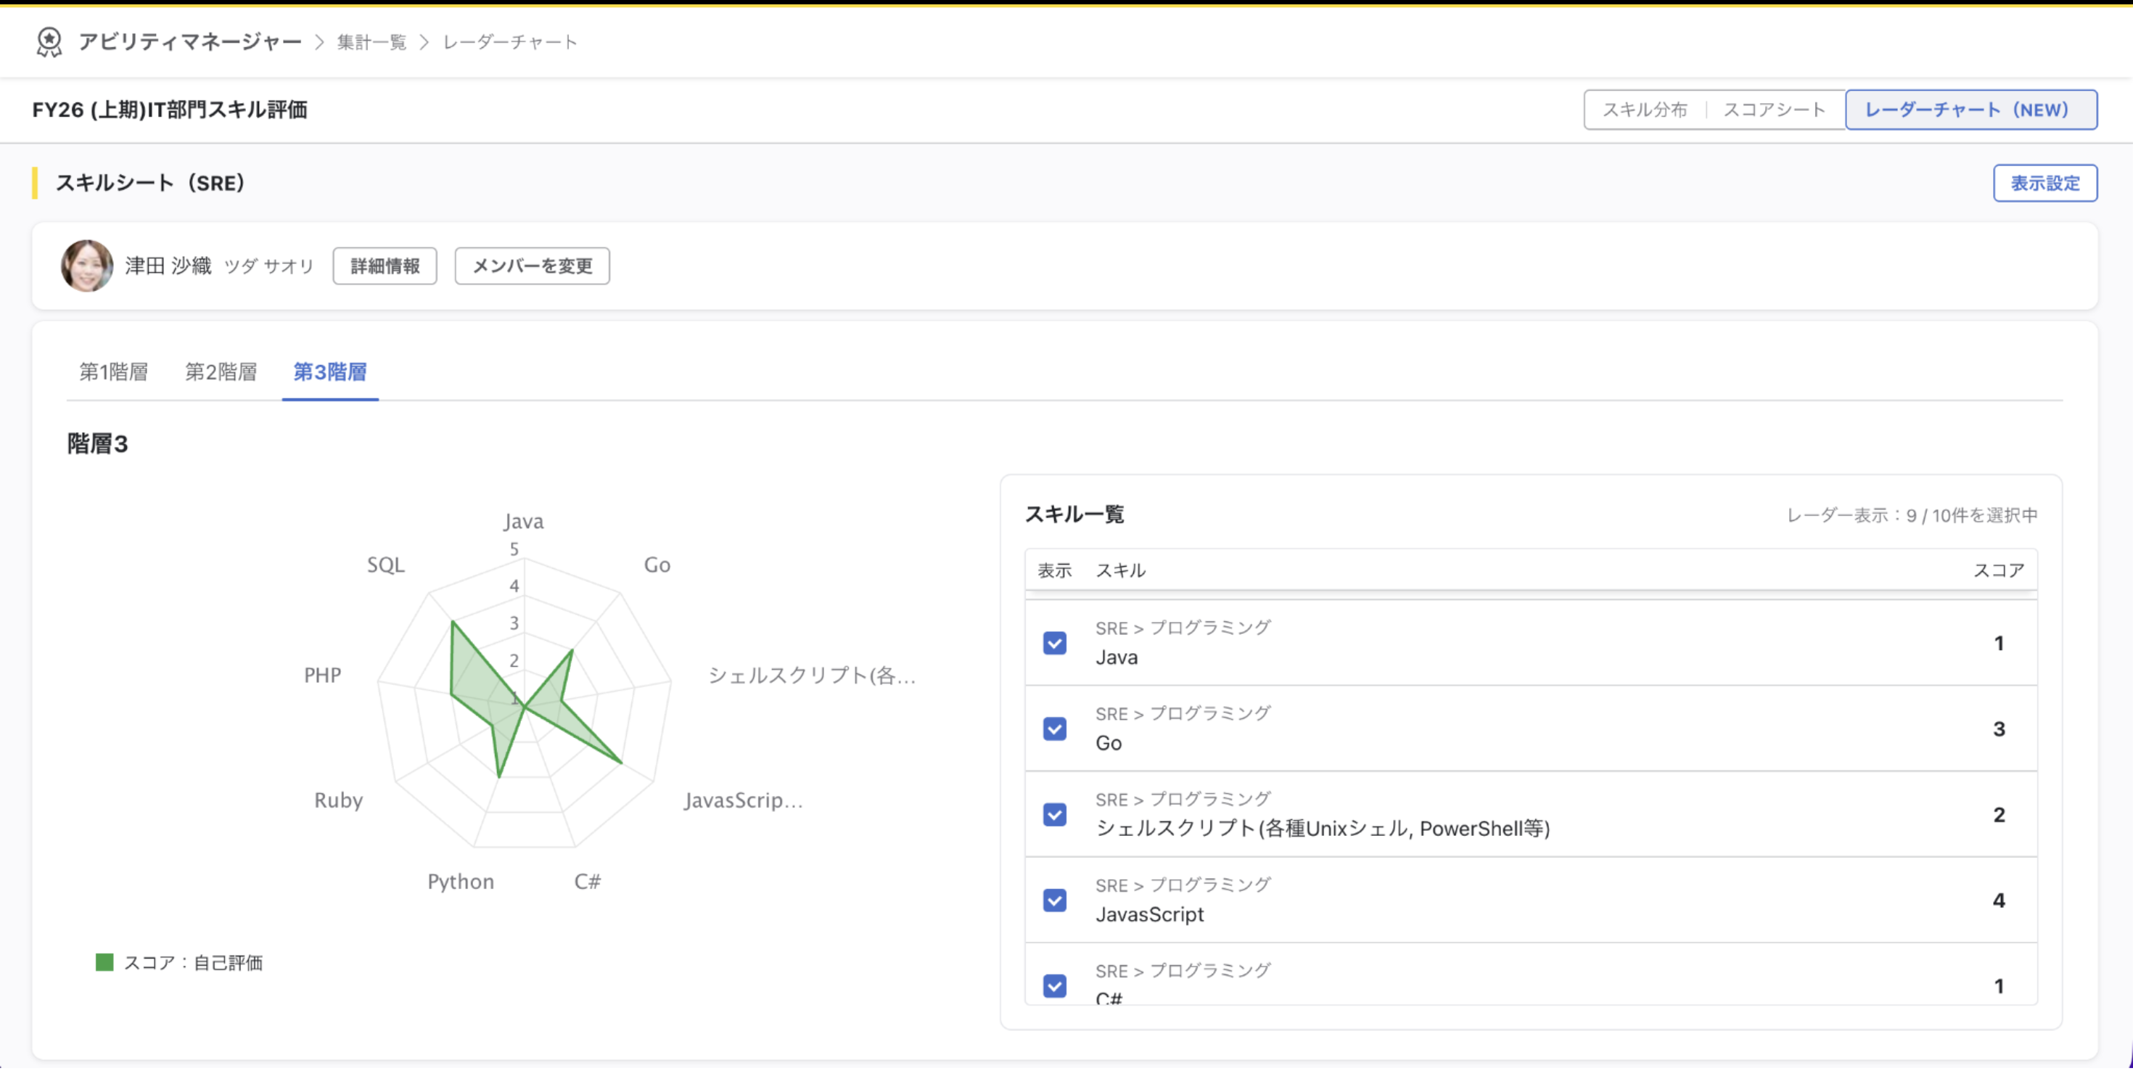Toggle the シェルスクリプト skill checkbox

[x=1054, y=815]
